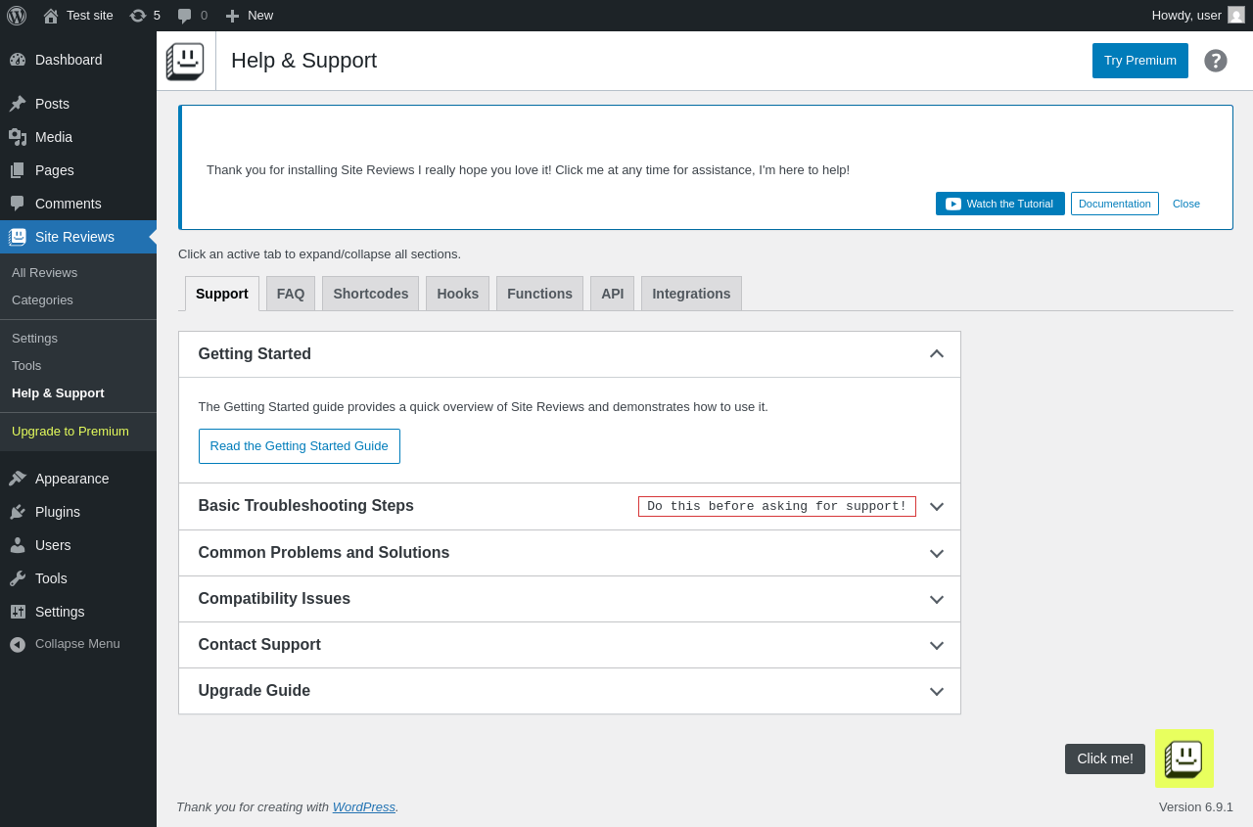Click the Site Reviews mascot in header
Viewport: 1253px width, 827px height.
(x=185, y=61)
